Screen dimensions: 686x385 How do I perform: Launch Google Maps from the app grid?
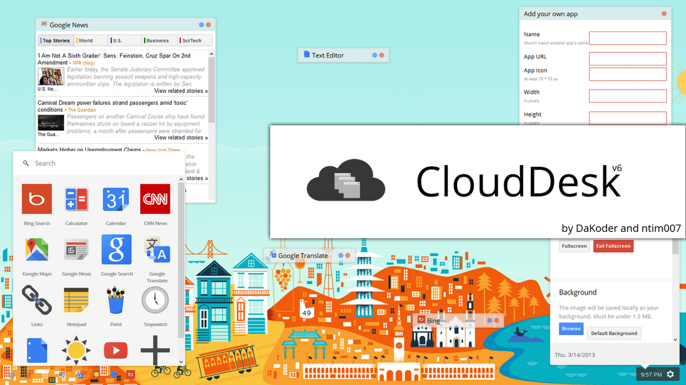37,249
